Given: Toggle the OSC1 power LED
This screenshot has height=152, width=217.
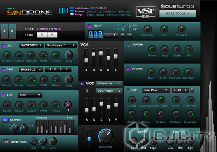Looking at the screenshot, I should pyautogui.click(x=4, y=45).
